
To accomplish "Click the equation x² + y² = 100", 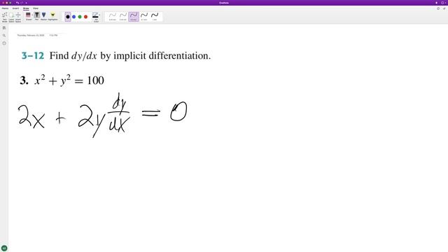I will pos(69,80).
